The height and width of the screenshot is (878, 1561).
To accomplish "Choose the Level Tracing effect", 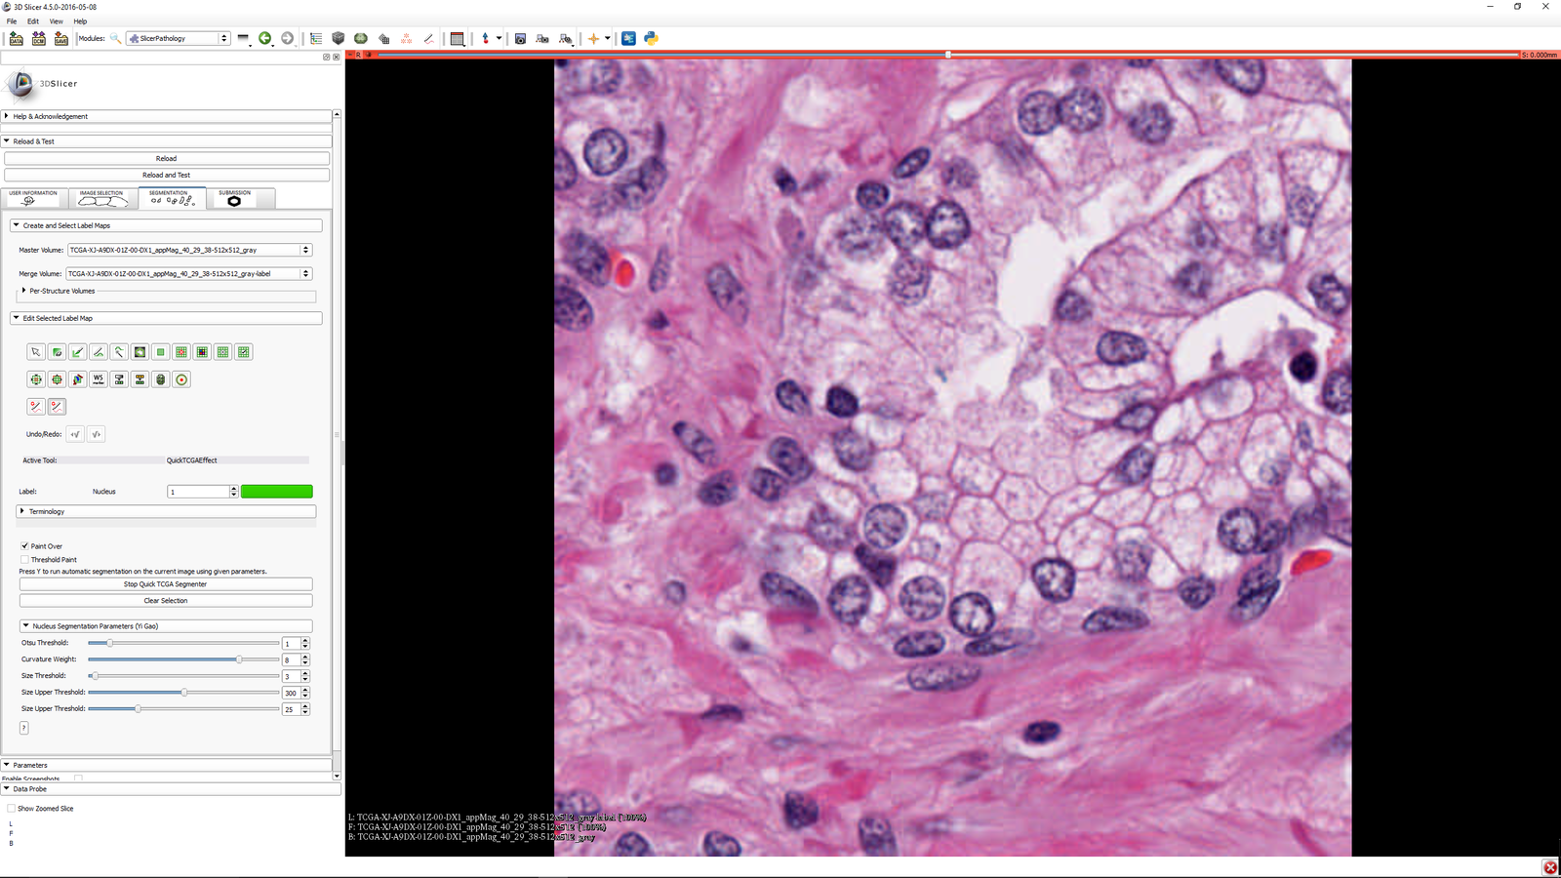I will pos(119,352).
